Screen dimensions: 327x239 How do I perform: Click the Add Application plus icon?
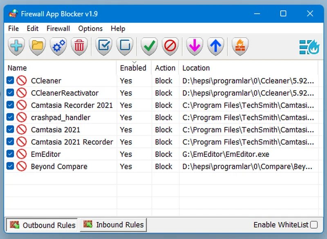(x=16, y=46)
